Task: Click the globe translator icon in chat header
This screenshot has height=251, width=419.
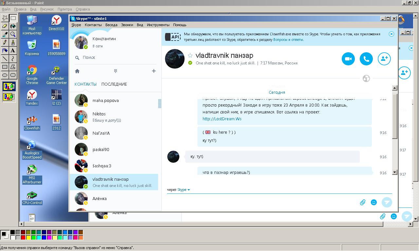Action: click(366, 78)
